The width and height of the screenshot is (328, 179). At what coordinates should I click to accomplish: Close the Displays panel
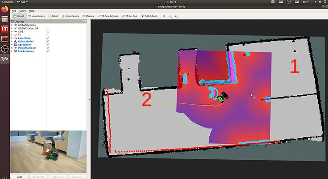coord(85,21)
